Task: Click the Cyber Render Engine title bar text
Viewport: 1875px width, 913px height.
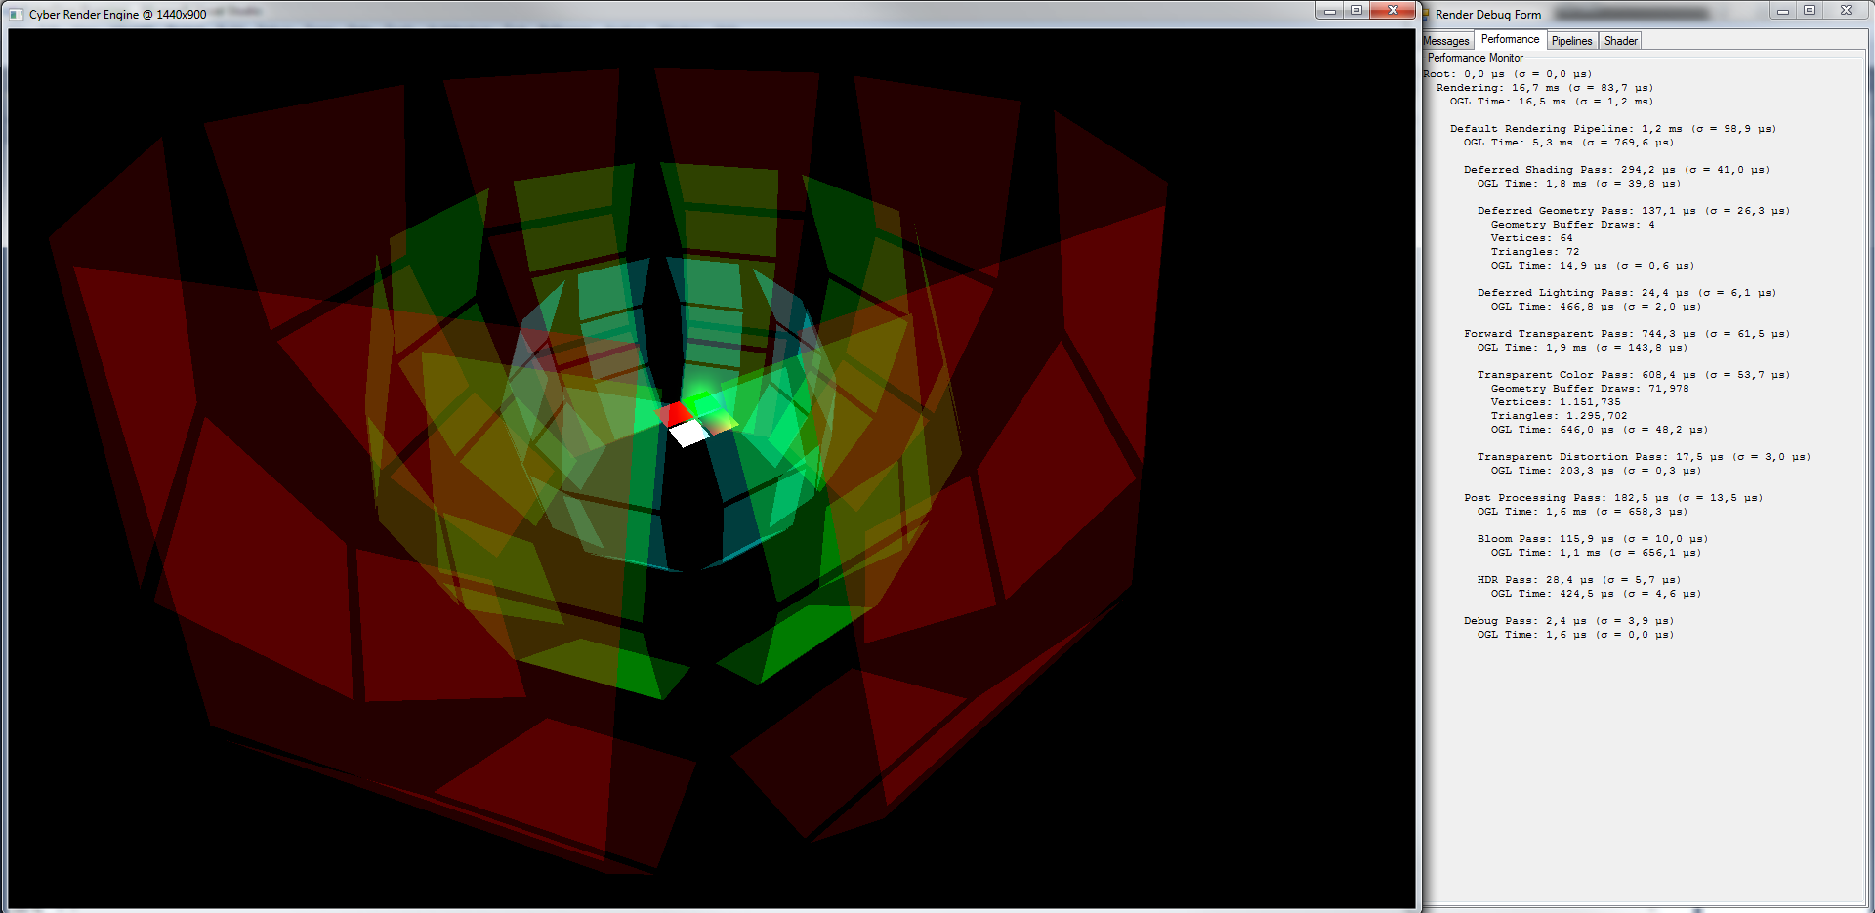Action: 117,15
